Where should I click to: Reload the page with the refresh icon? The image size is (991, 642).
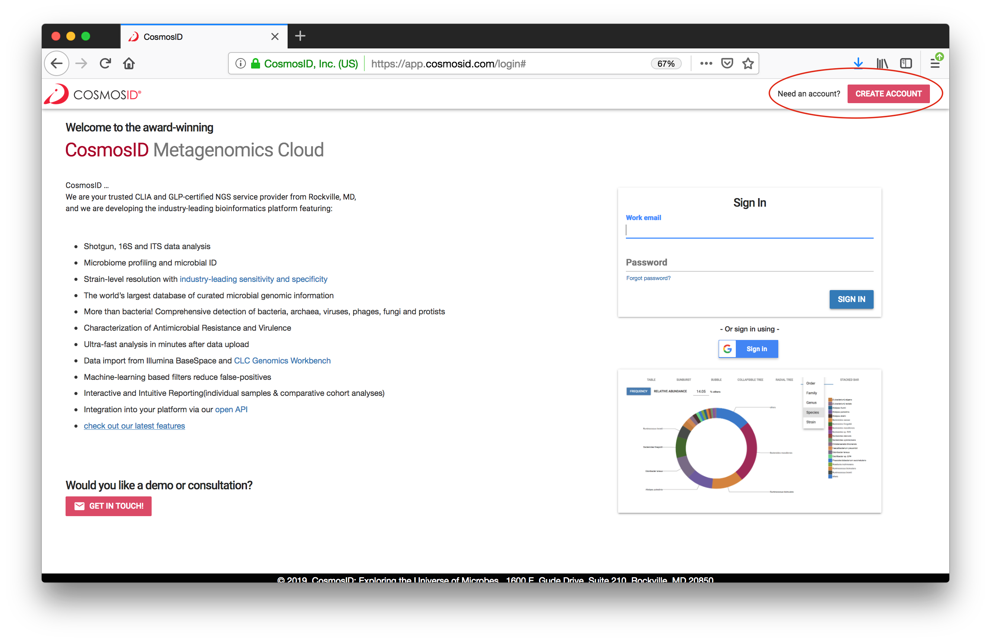point(105,63)
